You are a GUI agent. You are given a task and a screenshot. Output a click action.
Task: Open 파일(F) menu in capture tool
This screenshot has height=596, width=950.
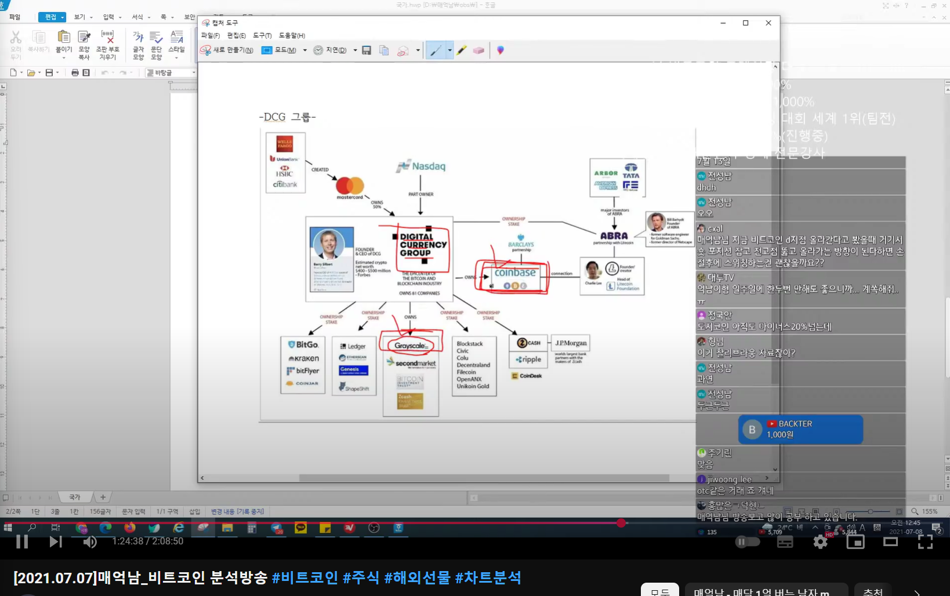[211, 35]
